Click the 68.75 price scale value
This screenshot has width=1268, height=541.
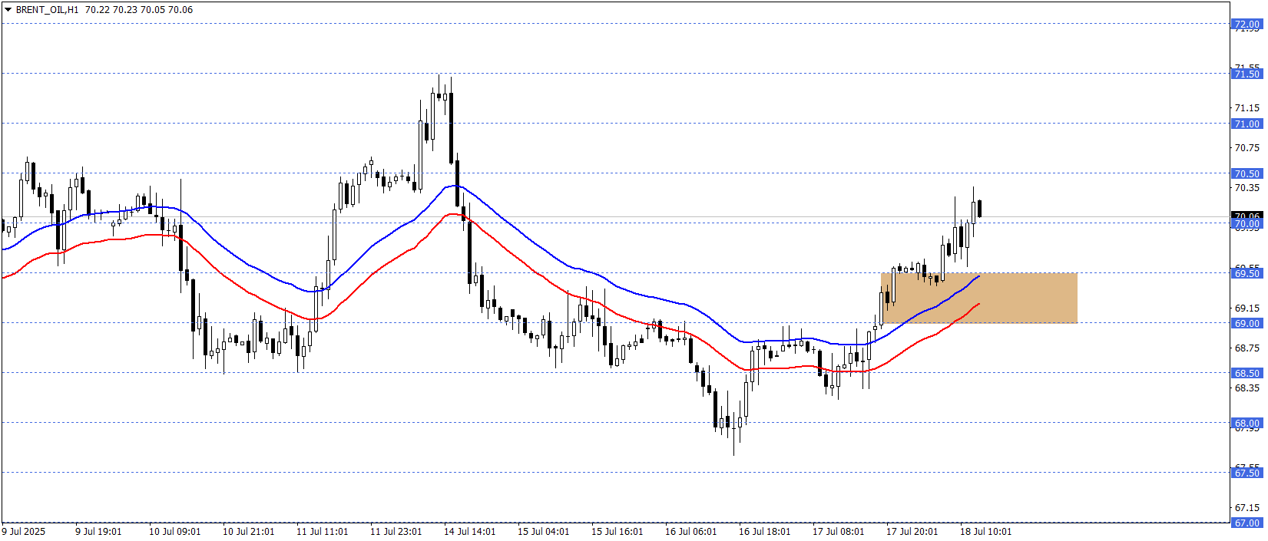(x=1247, y=348)
